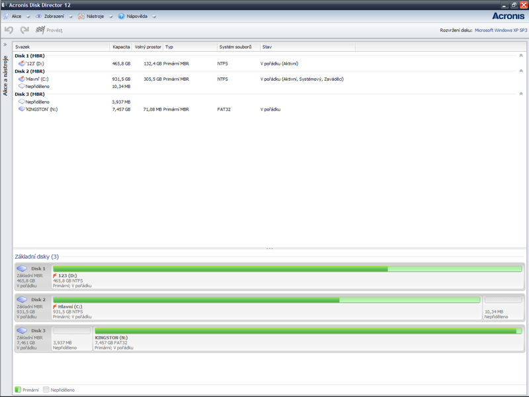Open the Zobrazení menu
The width and height of the screenshot is (529, 397).
point(54,16)
